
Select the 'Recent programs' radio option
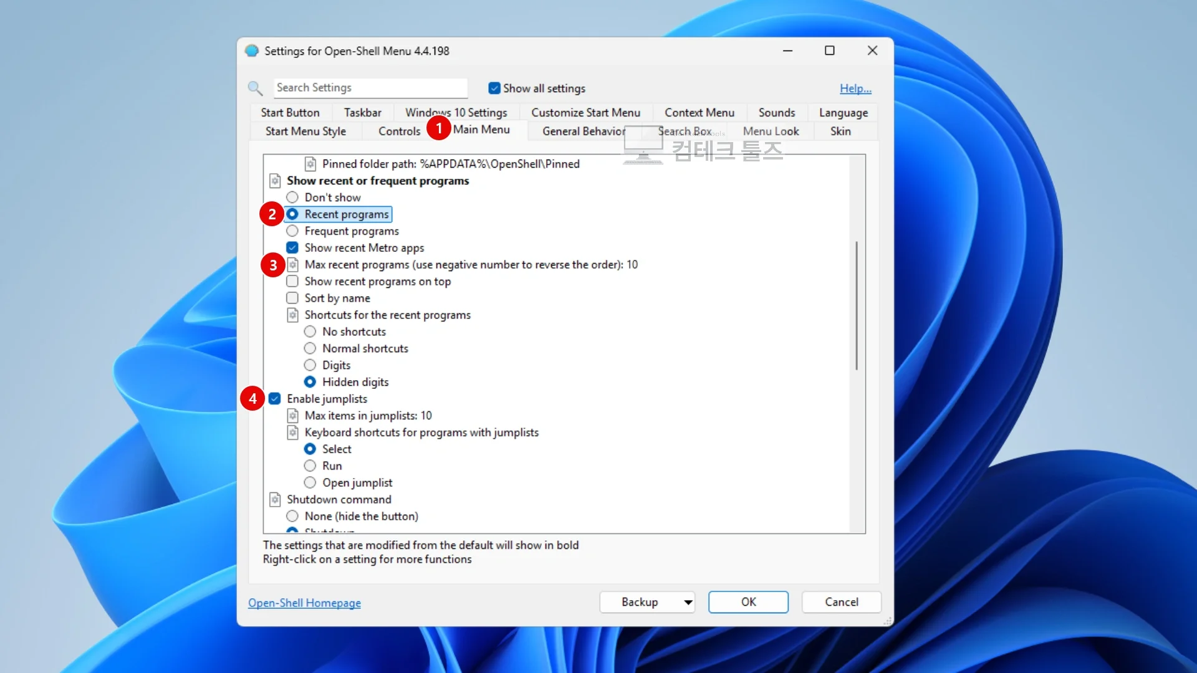[292, 214]
